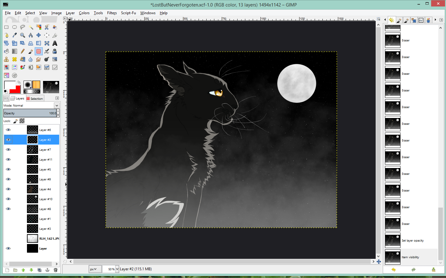This screenshot has width=446, height=278.
Task: Select the Bucket Fill tool
Action: pyautogui.click(x=7, y=51)
